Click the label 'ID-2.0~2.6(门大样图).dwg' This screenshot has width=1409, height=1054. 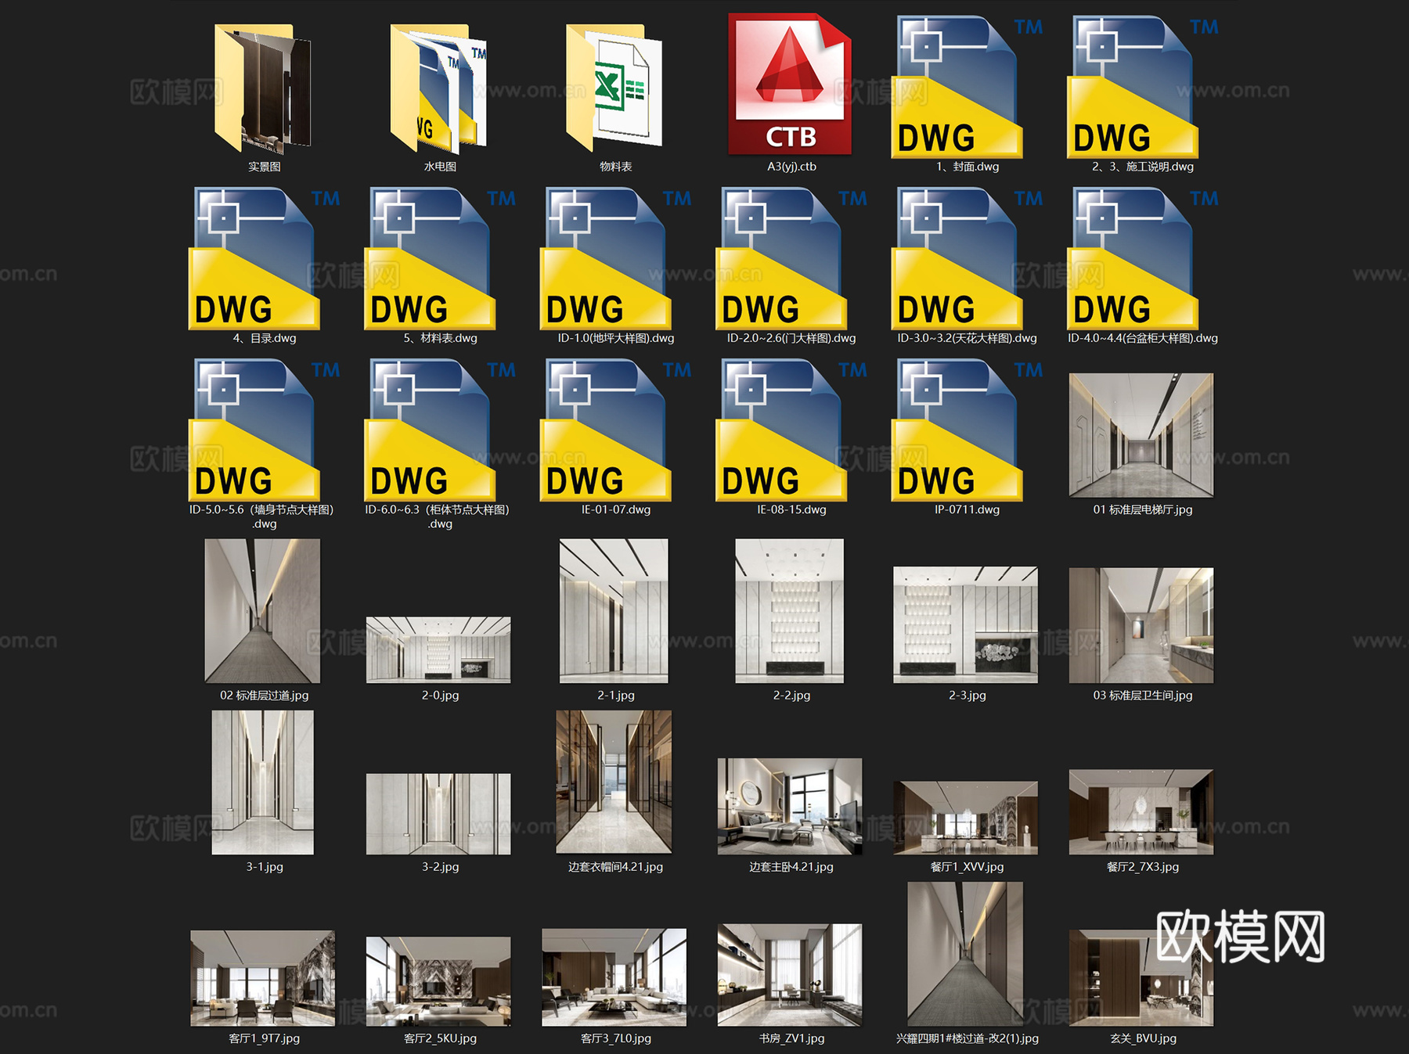click(x=791, y=338)
